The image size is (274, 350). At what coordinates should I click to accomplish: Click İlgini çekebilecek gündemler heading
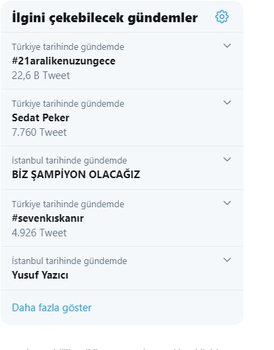pyautogui.click(x=105, y=18)
